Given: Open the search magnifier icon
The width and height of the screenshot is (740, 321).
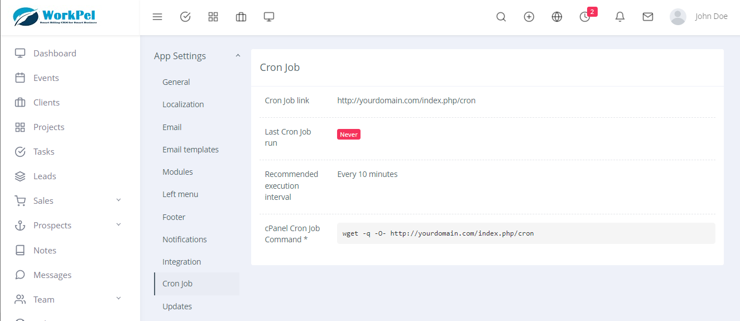Looking at the screenshot, I should pos(501,17).
